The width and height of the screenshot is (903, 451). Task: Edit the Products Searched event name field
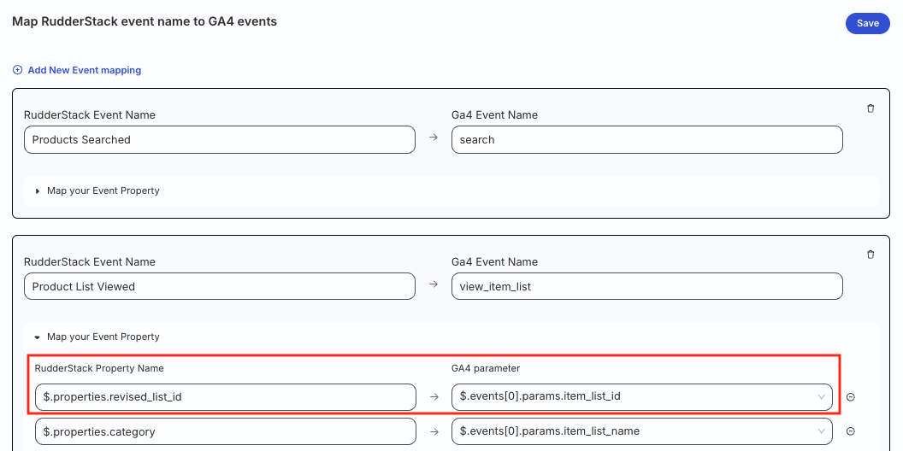coord(220,140)
